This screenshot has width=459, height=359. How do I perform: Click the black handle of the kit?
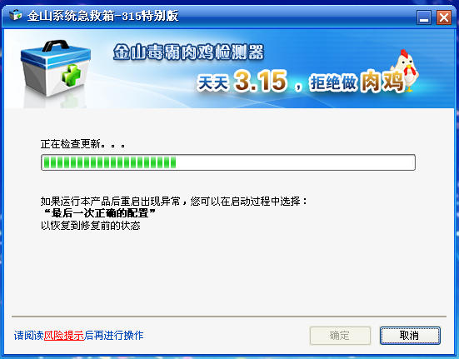coord(56,46)
